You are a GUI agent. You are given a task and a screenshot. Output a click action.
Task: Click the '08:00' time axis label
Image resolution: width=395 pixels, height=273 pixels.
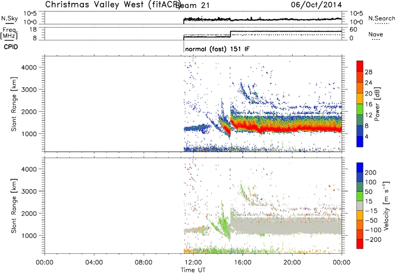[144, 263]
